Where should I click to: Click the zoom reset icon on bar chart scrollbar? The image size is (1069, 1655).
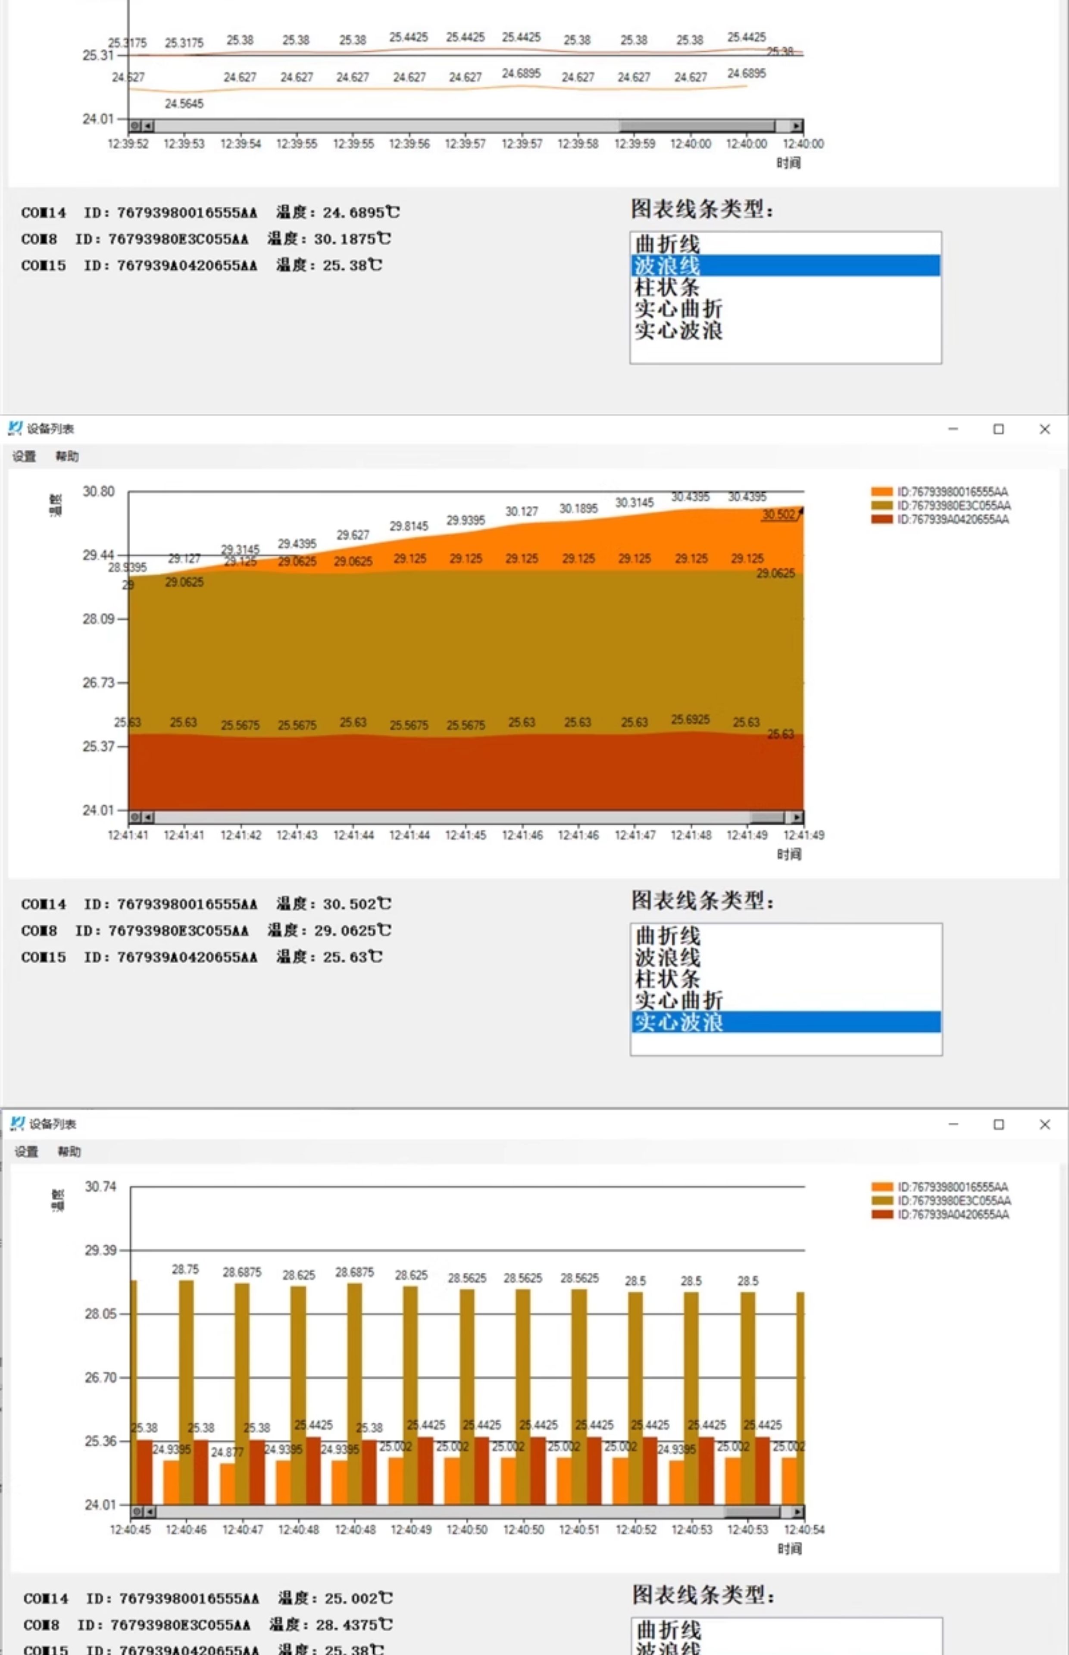138,1511
